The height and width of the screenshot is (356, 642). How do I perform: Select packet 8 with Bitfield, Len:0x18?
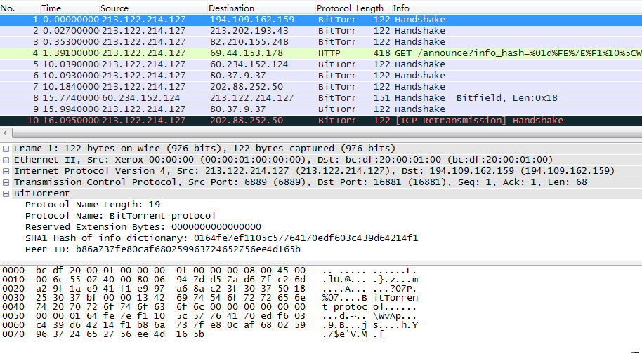point(321,98)
